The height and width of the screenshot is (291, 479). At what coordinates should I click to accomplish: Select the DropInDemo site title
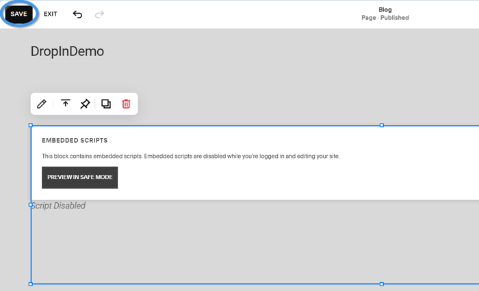pyautogui.click(x=67, y=51)
